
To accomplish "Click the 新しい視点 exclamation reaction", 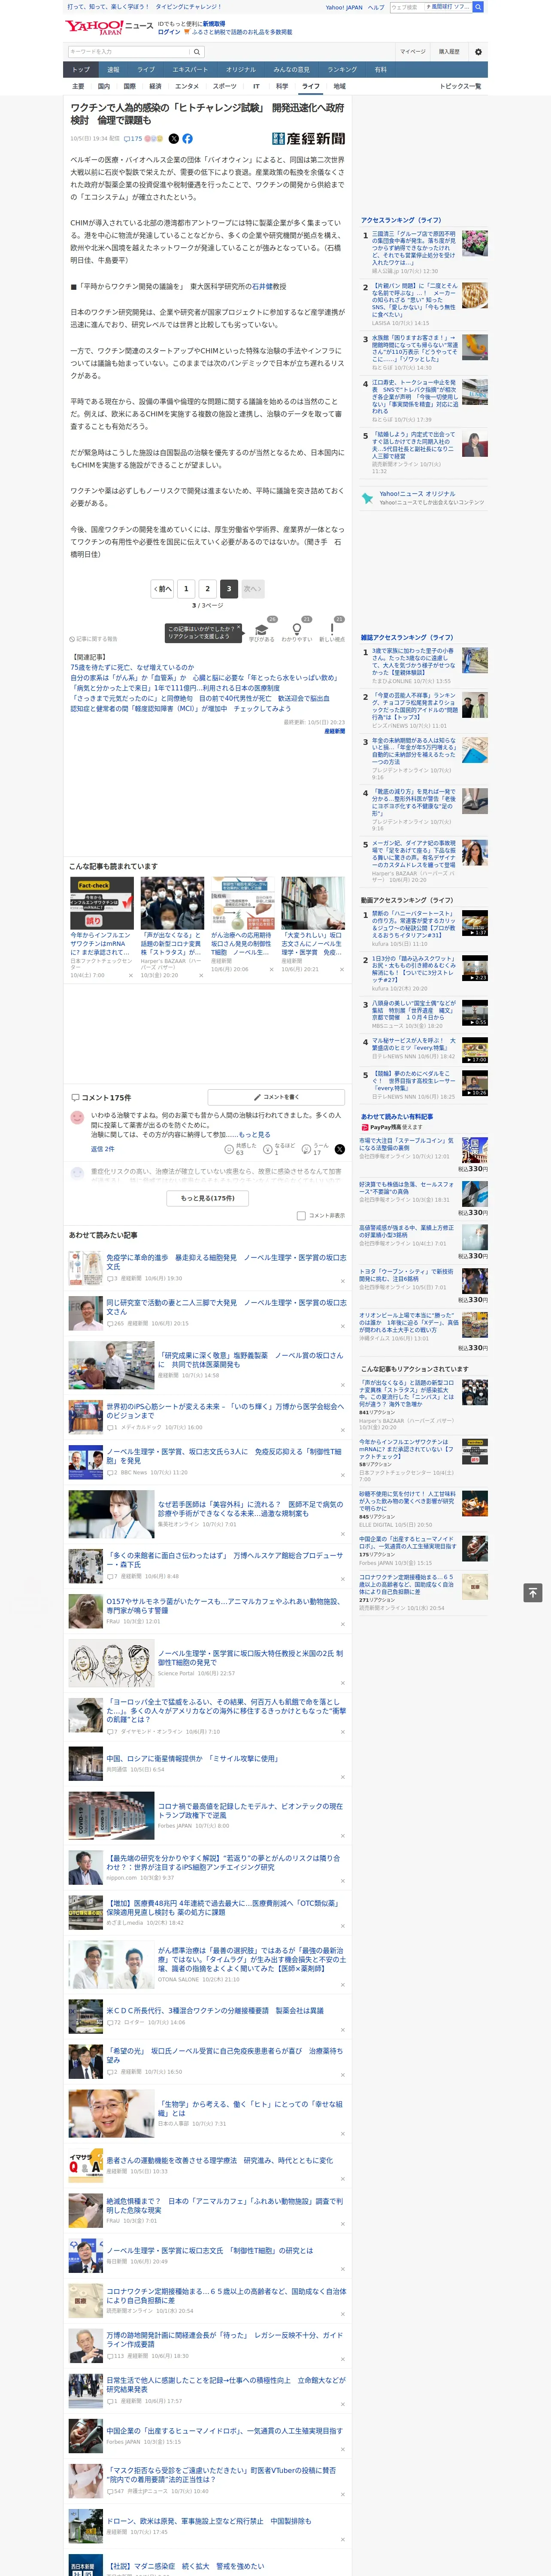I will pyautogui.click(x=332, y=631).
